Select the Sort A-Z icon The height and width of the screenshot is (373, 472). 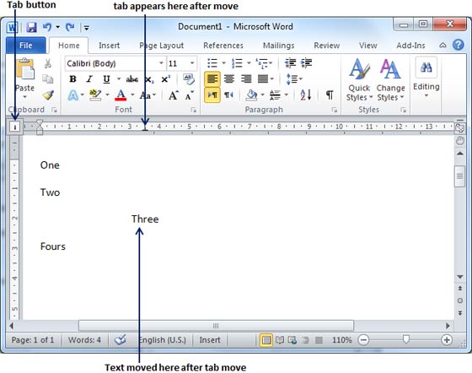(x=305, y=95)
